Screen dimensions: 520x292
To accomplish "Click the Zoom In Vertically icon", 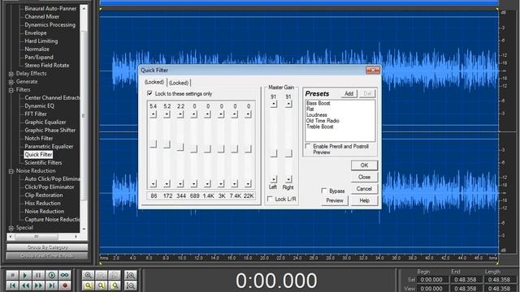I will pyautogui.click(x=131, y=275).
